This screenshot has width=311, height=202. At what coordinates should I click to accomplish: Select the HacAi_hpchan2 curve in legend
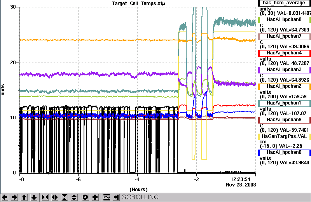click(x=284, y=86)
